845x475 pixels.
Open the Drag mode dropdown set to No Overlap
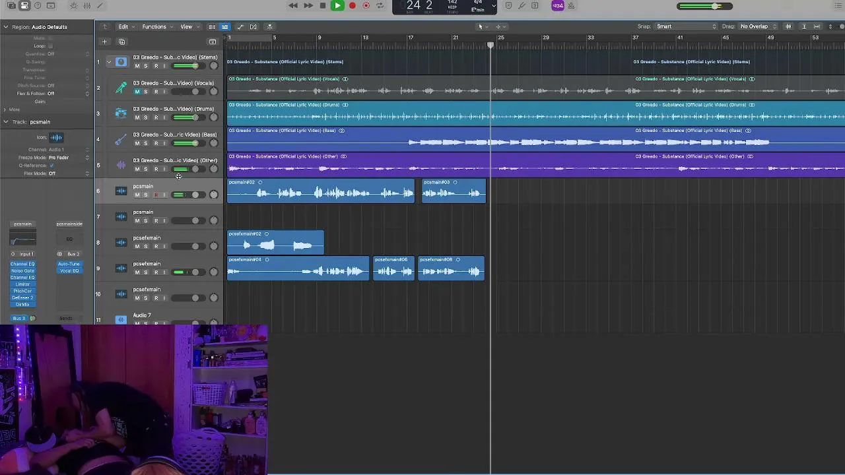(759, 27)
